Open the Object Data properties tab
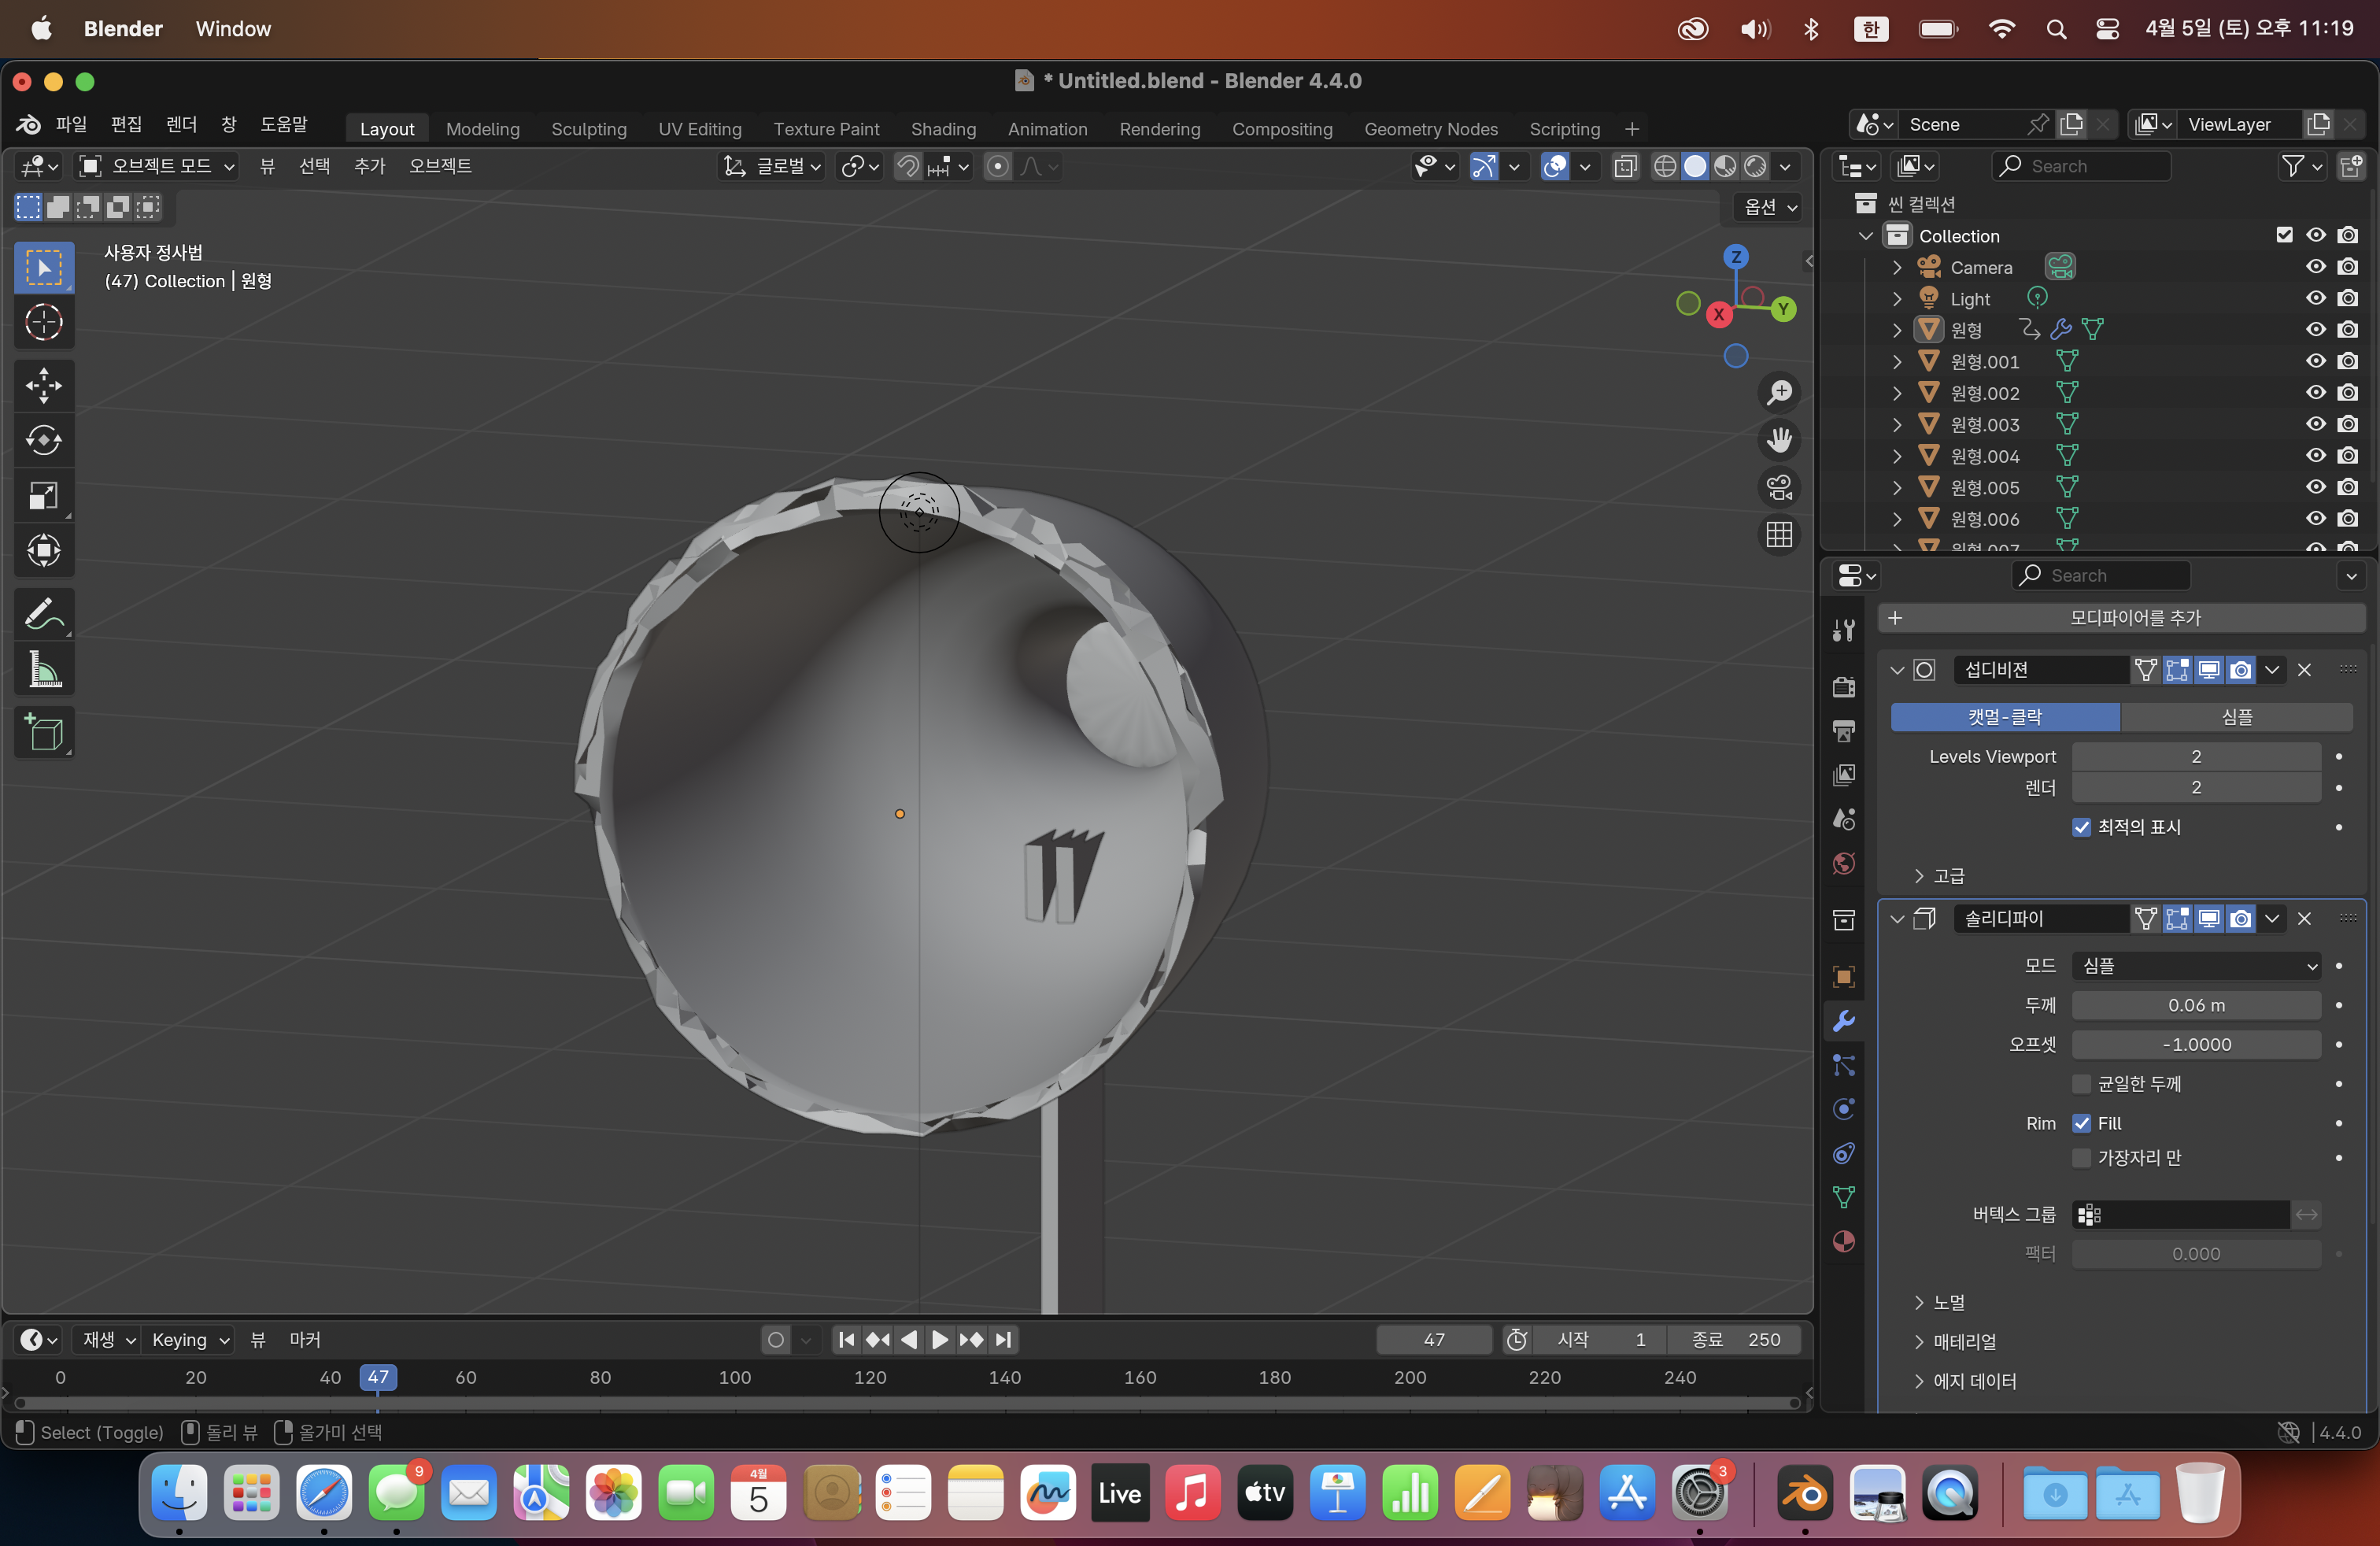This screenshot has width=2380, height=1546. [1844, 1197]
